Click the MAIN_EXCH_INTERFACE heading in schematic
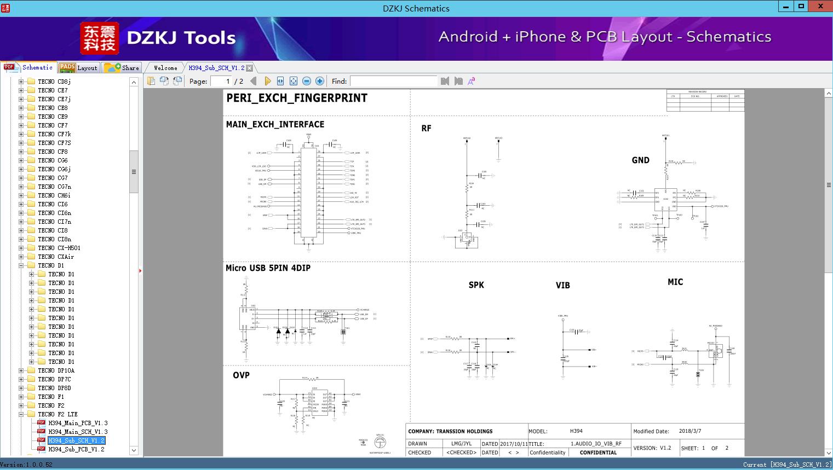Image resolution: width=833 pixels, height=470 pixels. [275, 124]
